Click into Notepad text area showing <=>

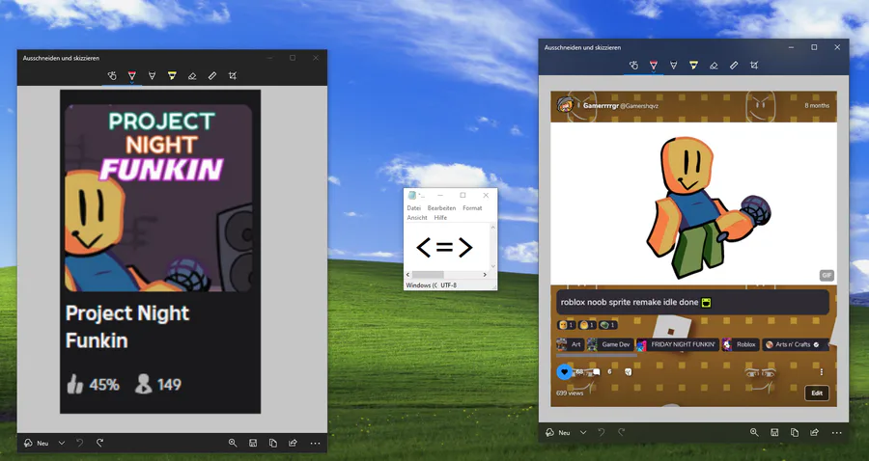pyautogui.click(x=446, y=247)
